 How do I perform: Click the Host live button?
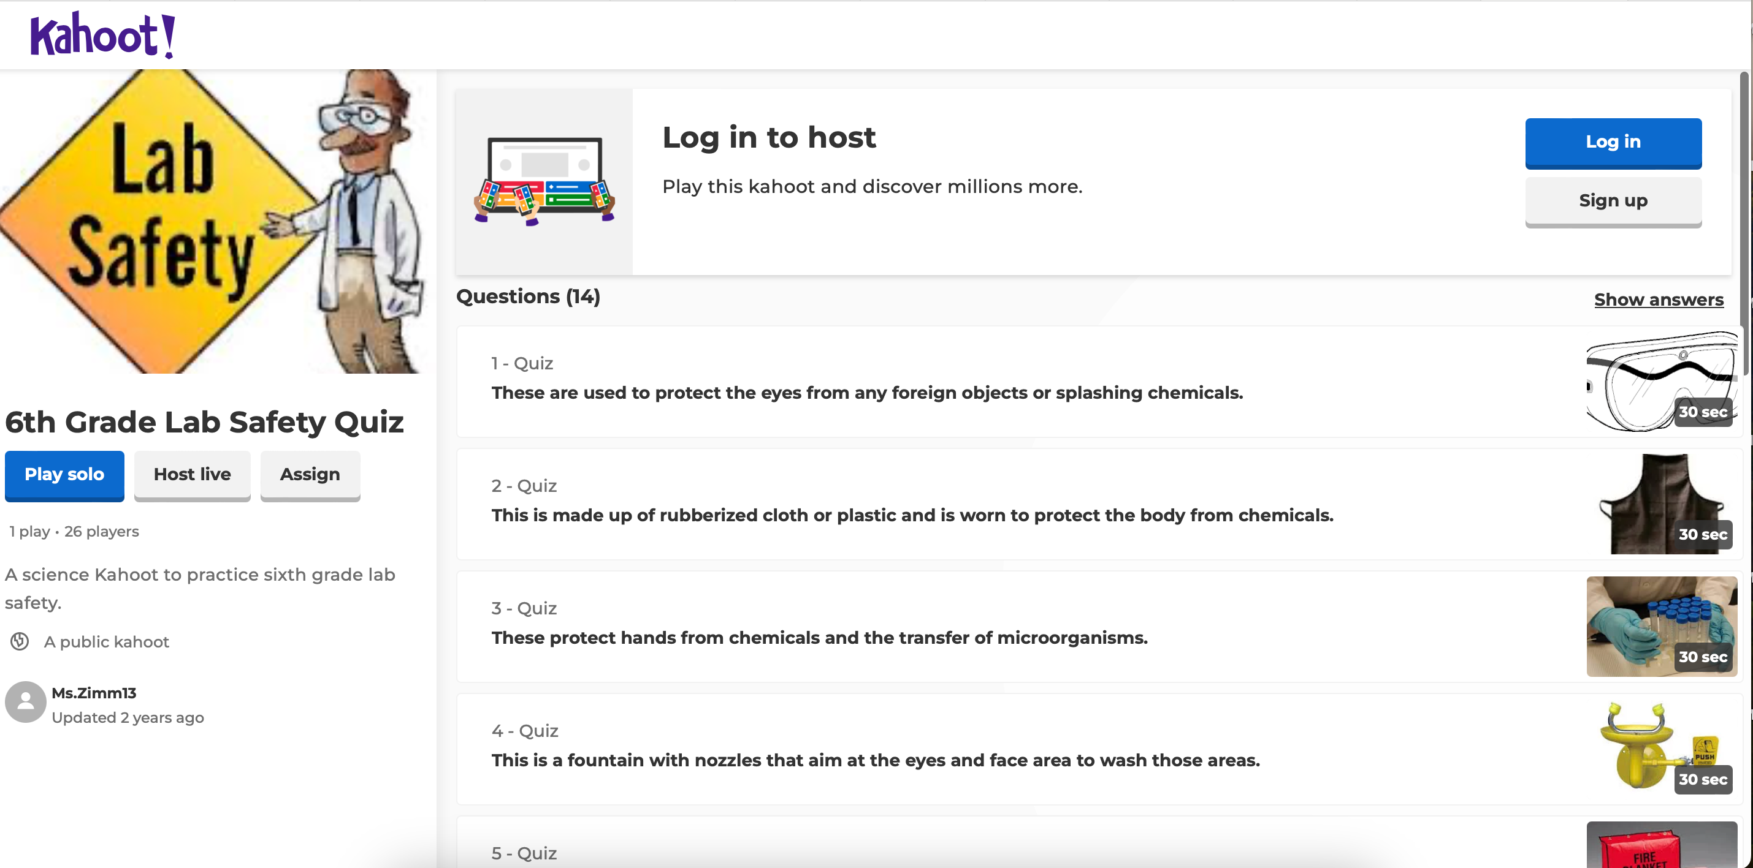pos(192,475)
